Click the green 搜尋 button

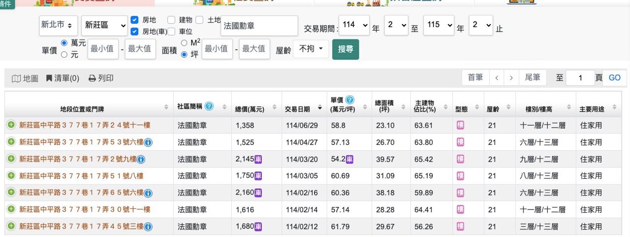[346, 49]
